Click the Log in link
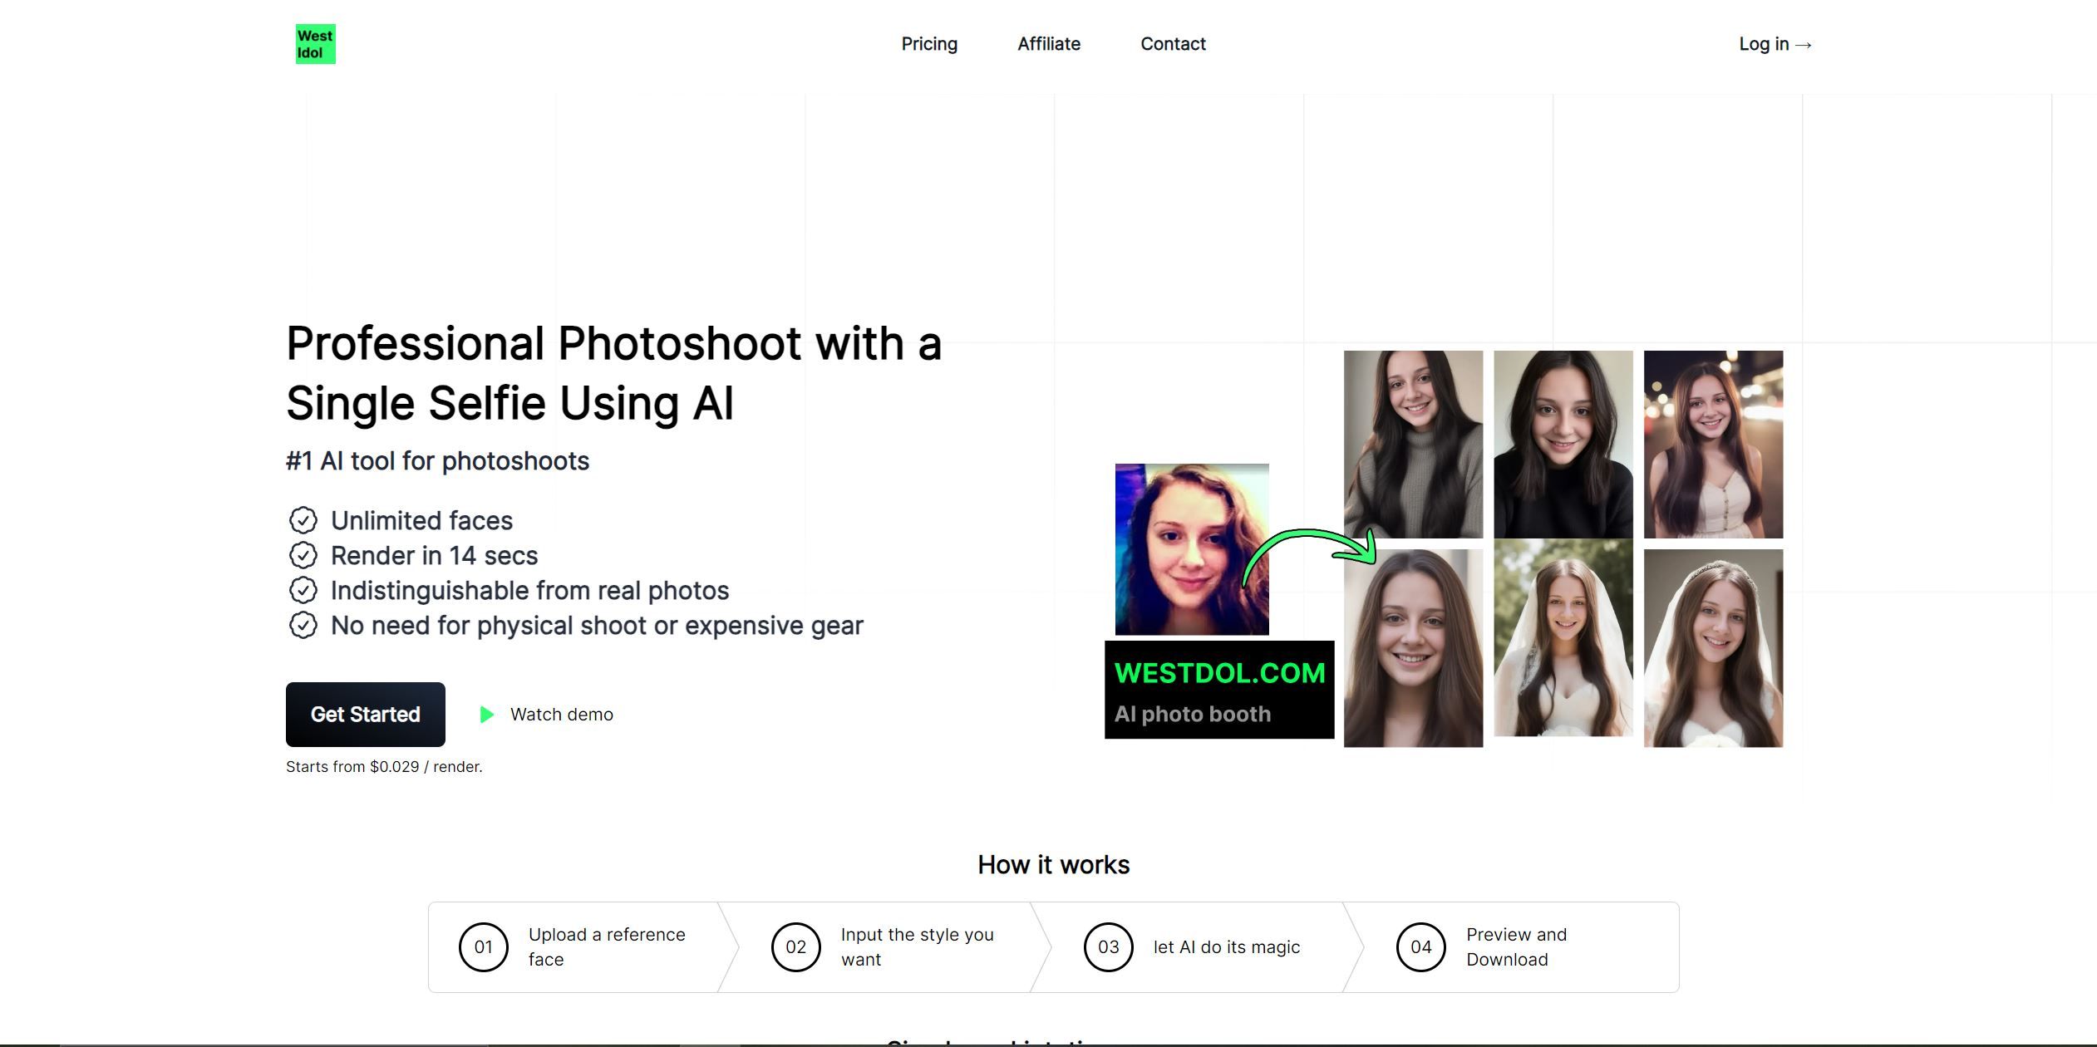2097x1047 pixels. (x=1764, y=44)
